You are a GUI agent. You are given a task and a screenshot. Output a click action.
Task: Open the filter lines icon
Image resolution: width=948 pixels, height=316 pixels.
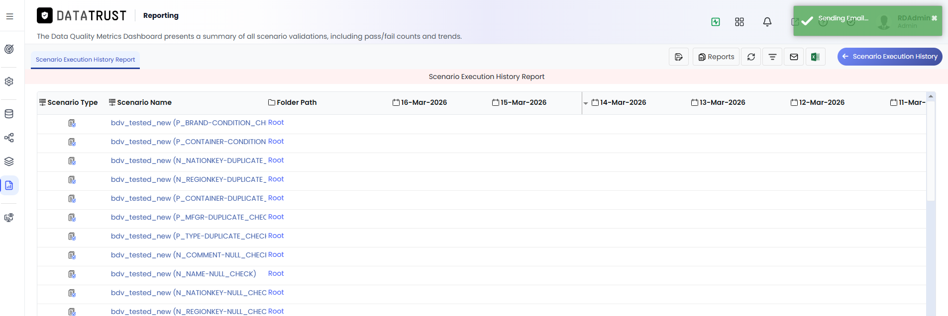772,57
